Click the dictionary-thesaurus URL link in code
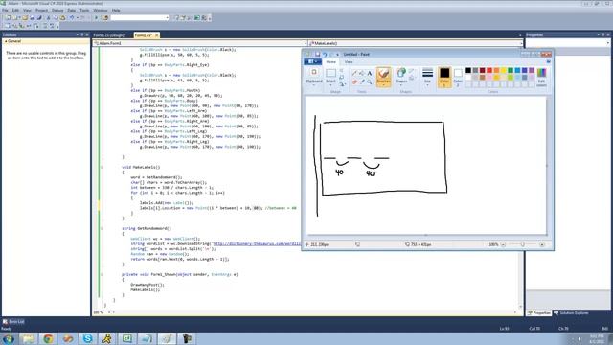This screenshot has width=613, height=345. (x=257, y=243)
